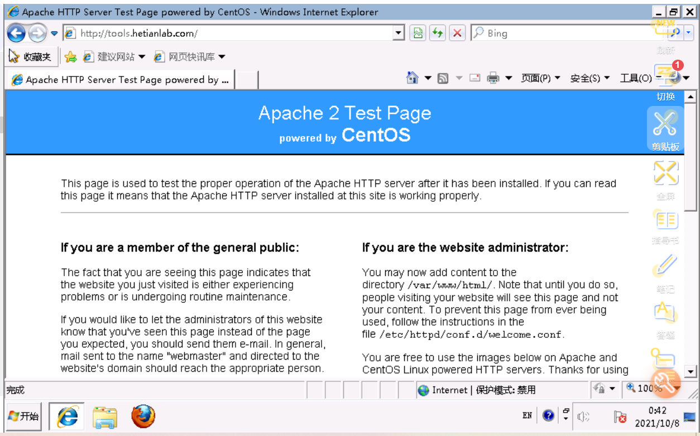Click the vertical scrollbar thumb

click(691, 157)
